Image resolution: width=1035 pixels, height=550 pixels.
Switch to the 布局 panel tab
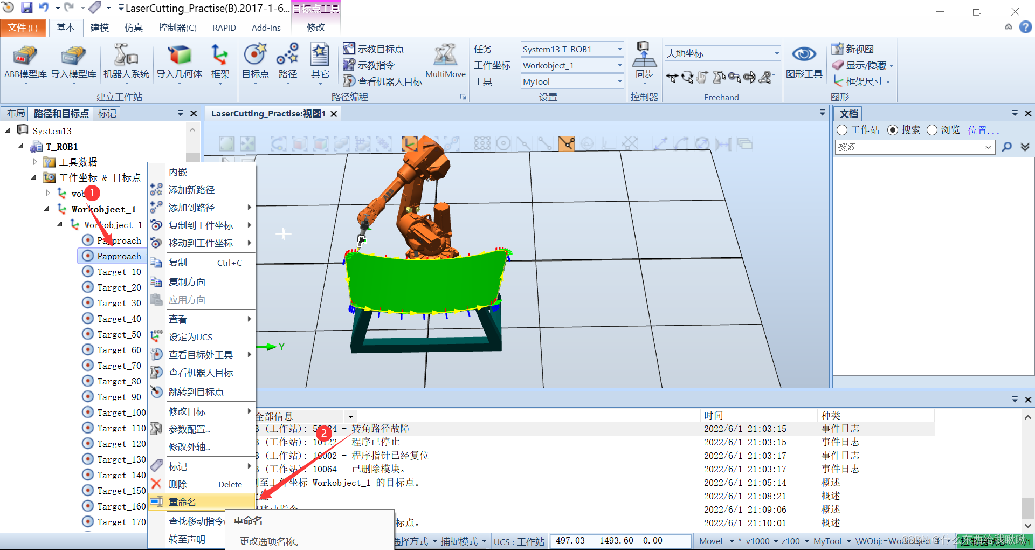[16, 113]
